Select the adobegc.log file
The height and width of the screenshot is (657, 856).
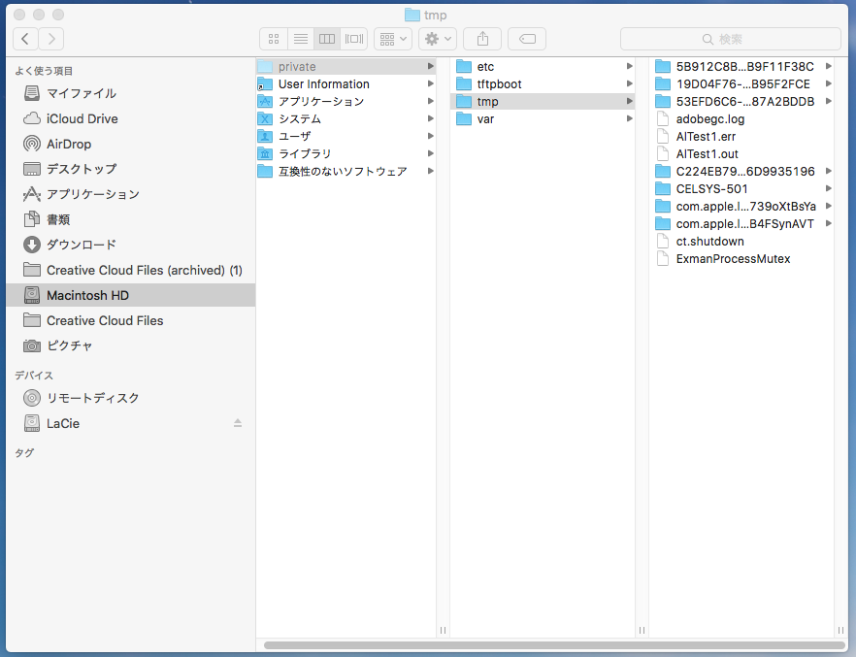(x=709, y=119)
